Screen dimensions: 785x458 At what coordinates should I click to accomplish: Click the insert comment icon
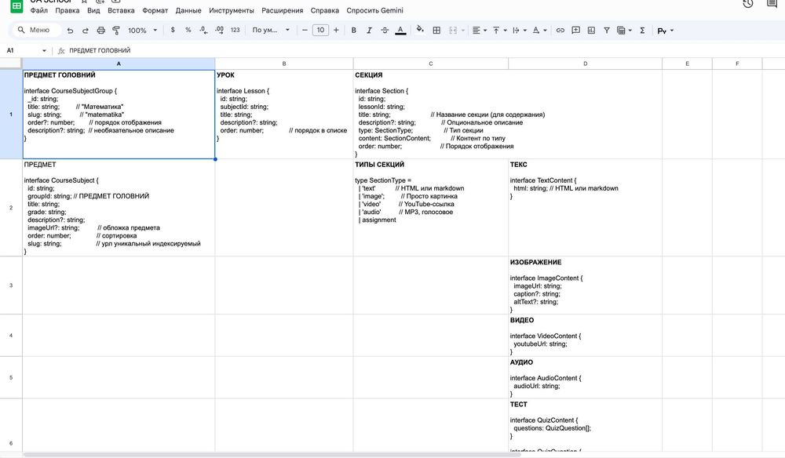575,31
